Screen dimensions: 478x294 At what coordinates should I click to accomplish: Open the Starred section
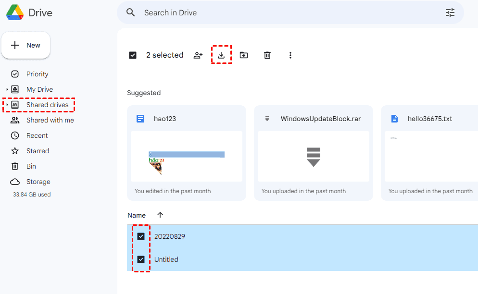[38, 151]
